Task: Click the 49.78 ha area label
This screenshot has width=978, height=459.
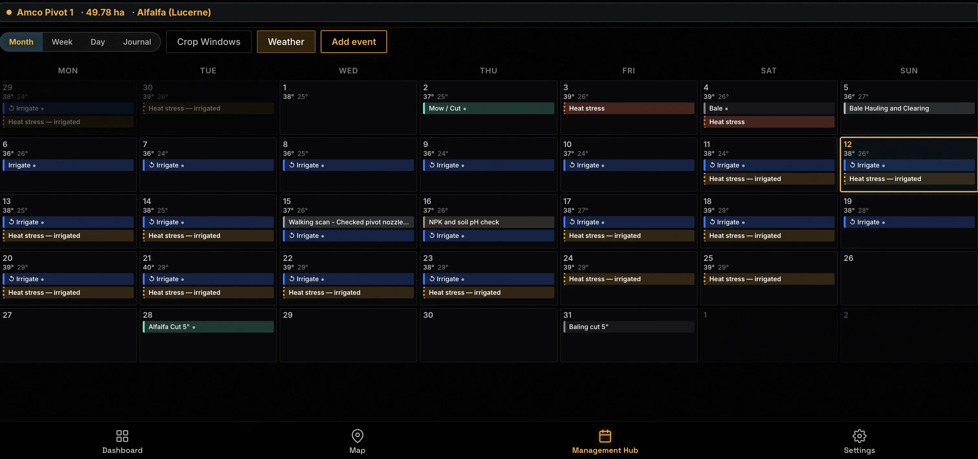Action: point(105,12)
